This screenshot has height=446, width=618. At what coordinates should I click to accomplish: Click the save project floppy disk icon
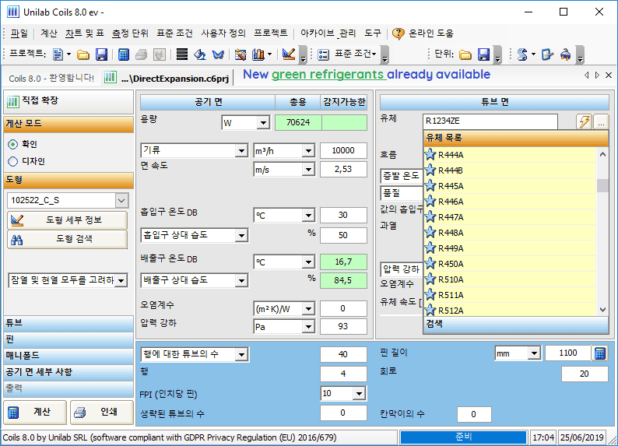101,54
